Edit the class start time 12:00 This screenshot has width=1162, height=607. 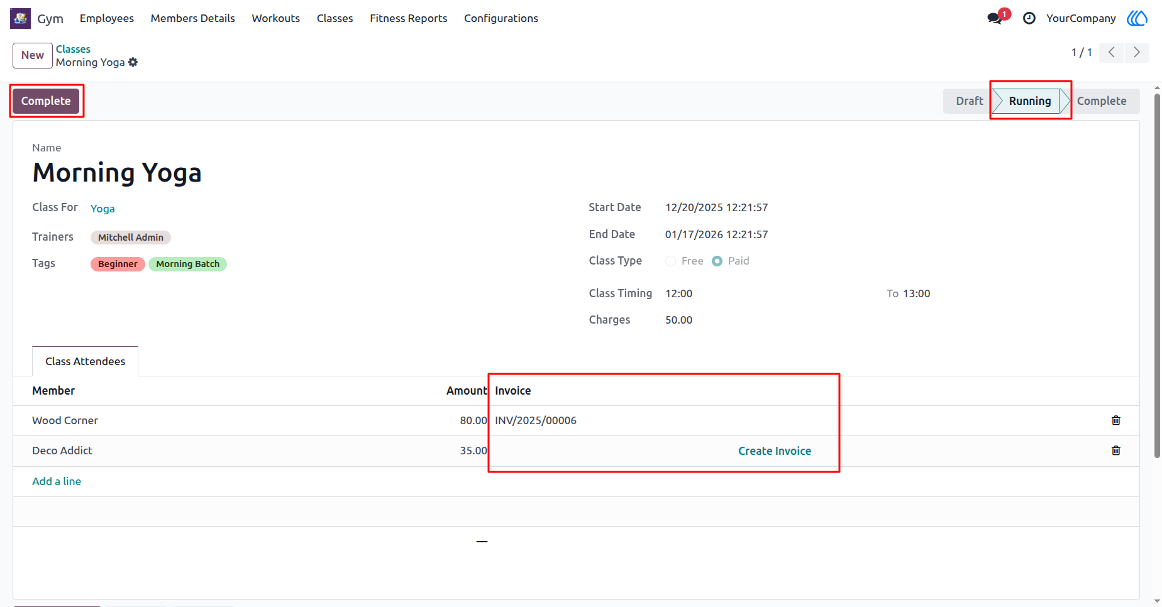[678, 293]
